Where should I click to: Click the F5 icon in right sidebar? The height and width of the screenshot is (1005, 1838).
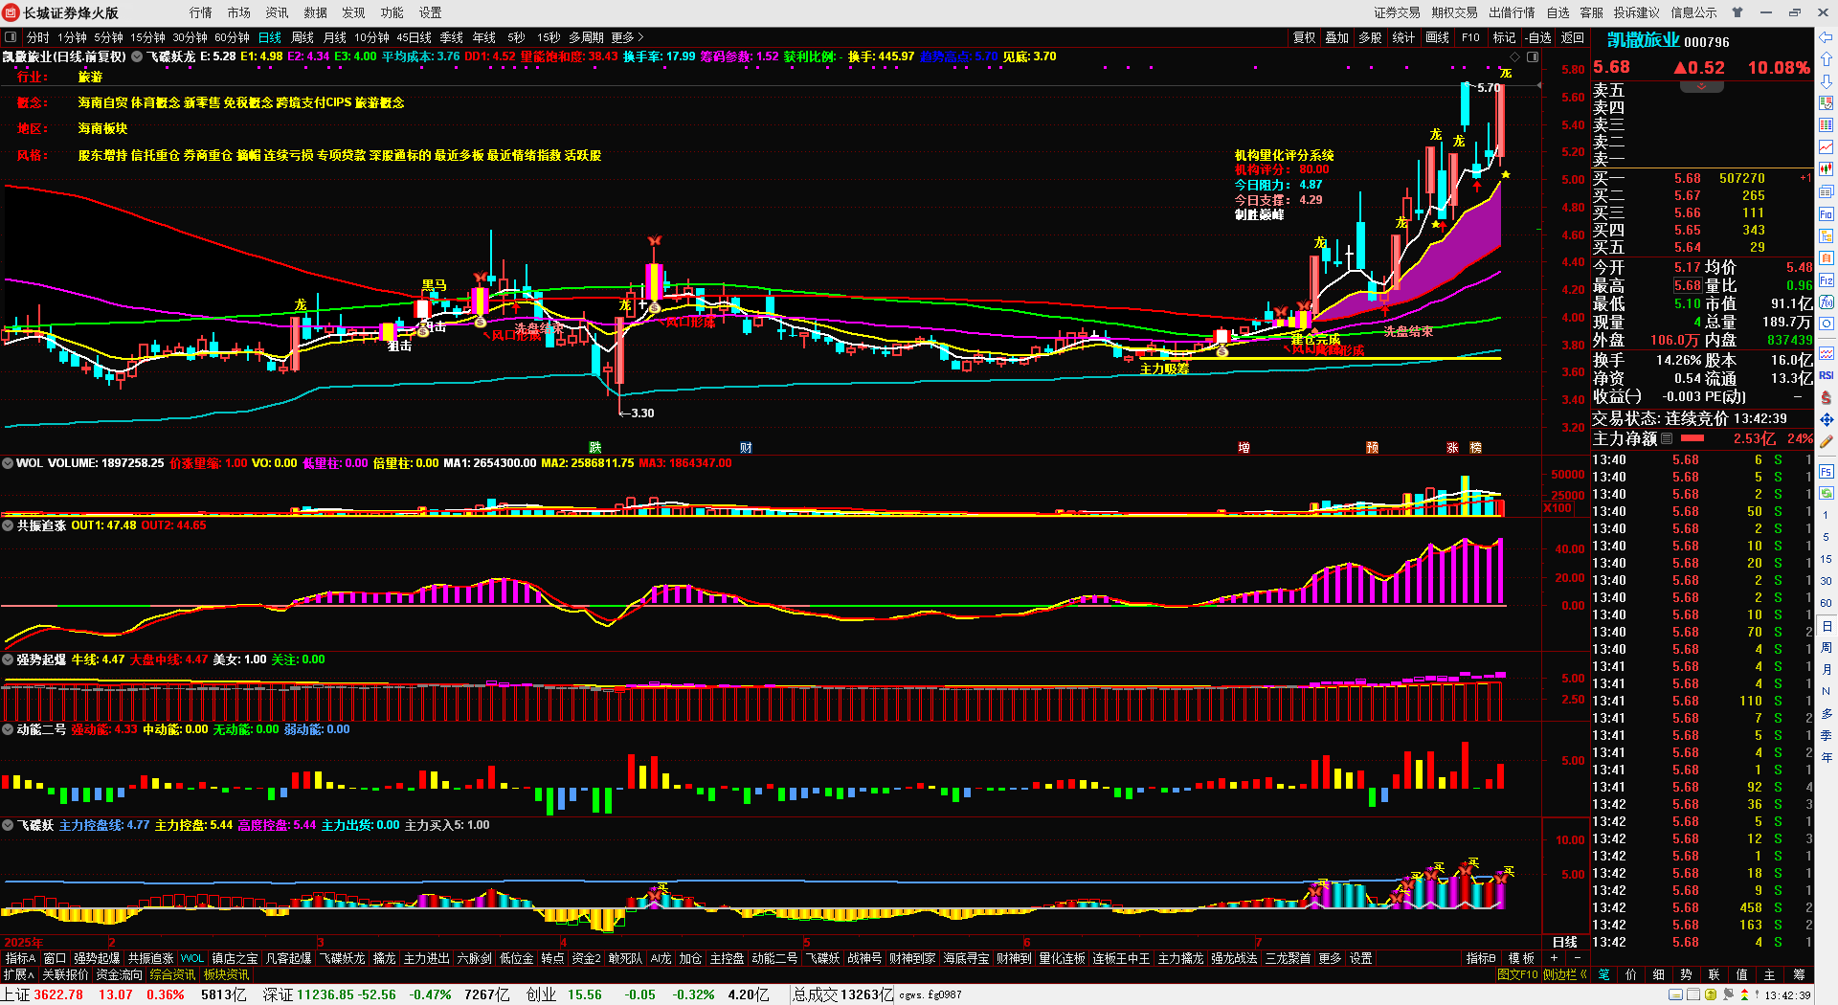[x=1827, y=471]
